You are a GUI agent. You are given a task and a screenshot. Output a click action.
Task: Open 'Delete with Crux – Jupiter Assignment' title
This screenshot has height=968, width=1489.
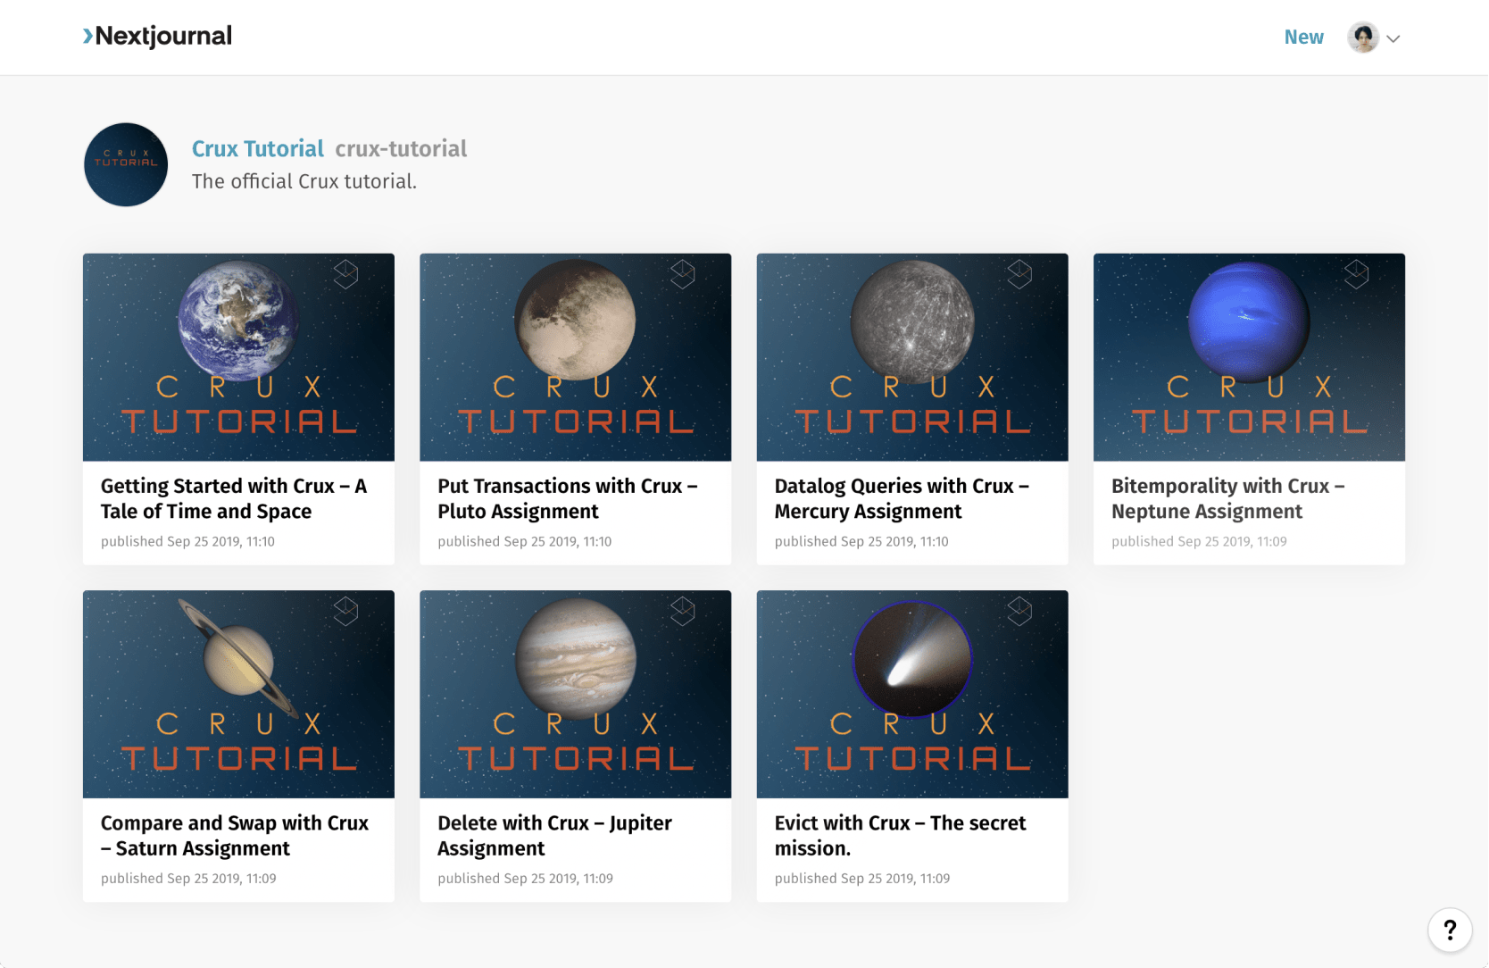click(x=555, y=836)
